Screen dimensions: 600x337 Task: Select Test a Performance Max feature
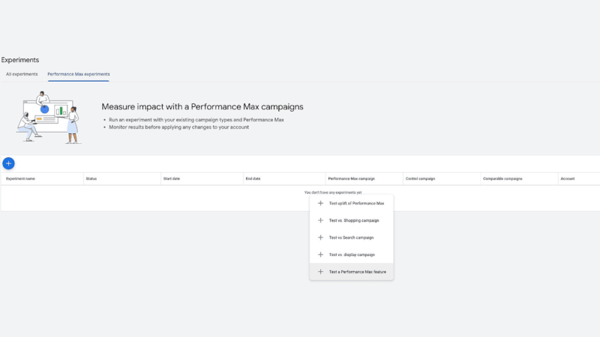point(351,272)
